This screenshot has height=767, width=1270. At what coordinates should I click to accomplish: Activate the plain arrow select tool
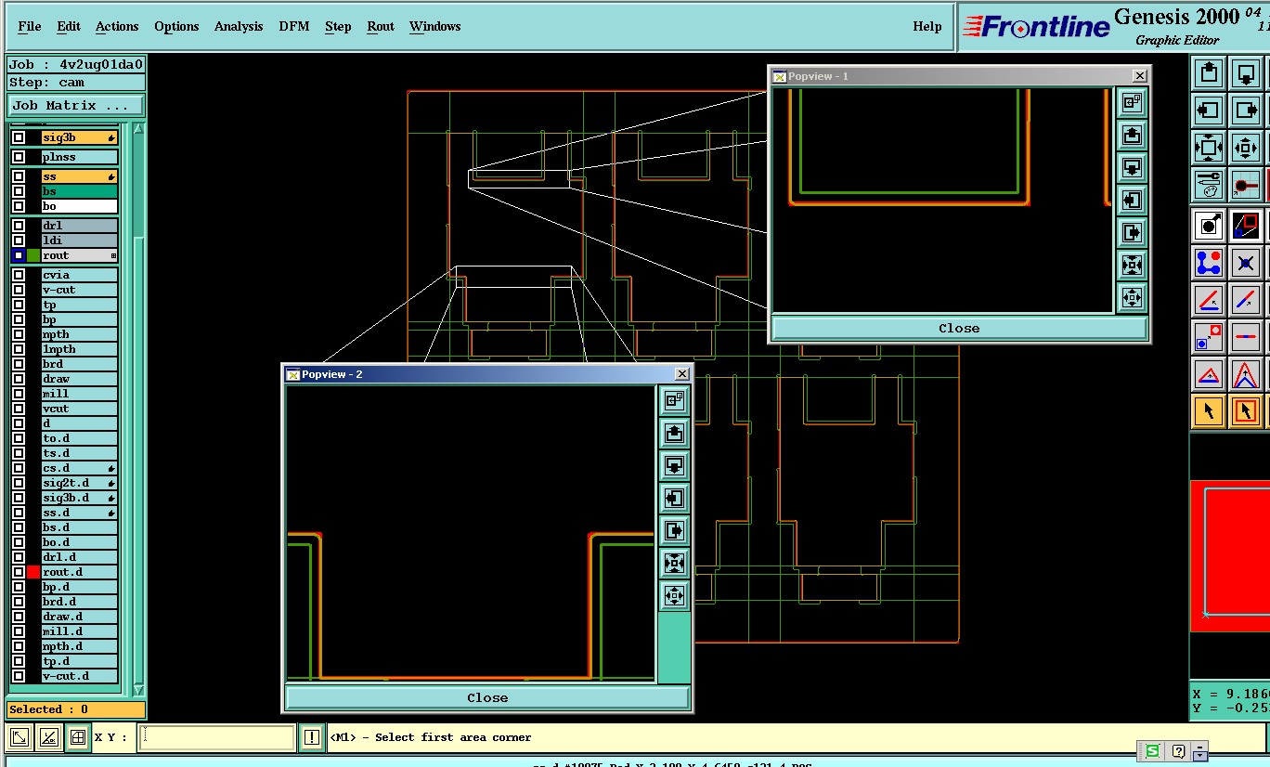[1208, 410]
